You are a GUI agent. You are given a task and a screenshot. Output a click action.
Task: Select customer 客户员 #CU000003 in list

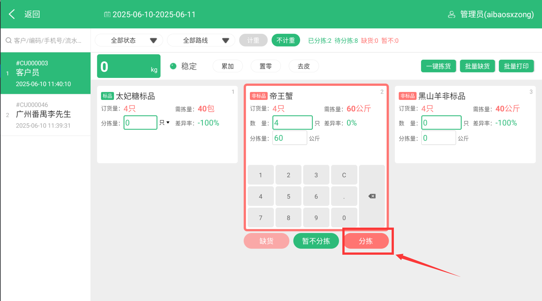tap(45, 73)
